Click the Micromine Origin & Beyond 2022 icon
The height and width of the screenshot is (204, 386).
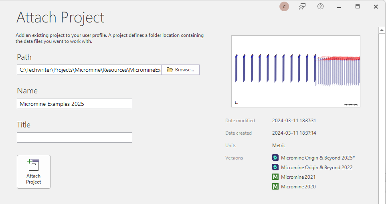275,168
